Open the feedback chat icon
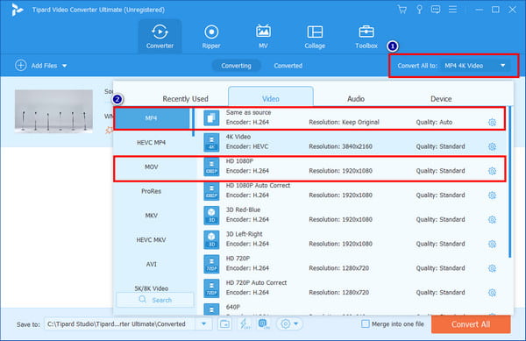This screenshot has height=341, width=526. (436, 10)
